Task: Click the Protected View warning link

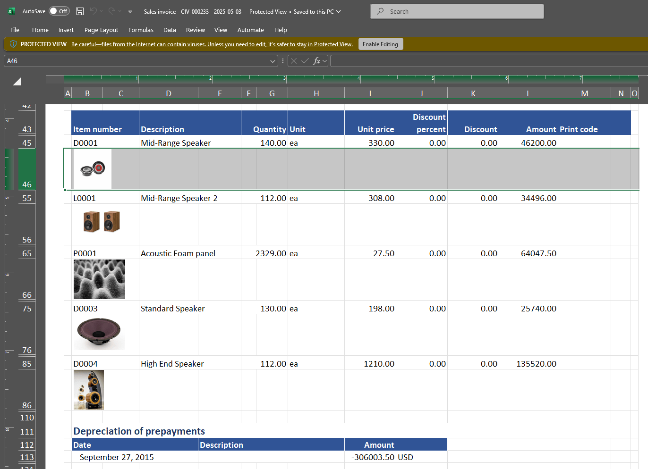Action: (x=212, y=44)
